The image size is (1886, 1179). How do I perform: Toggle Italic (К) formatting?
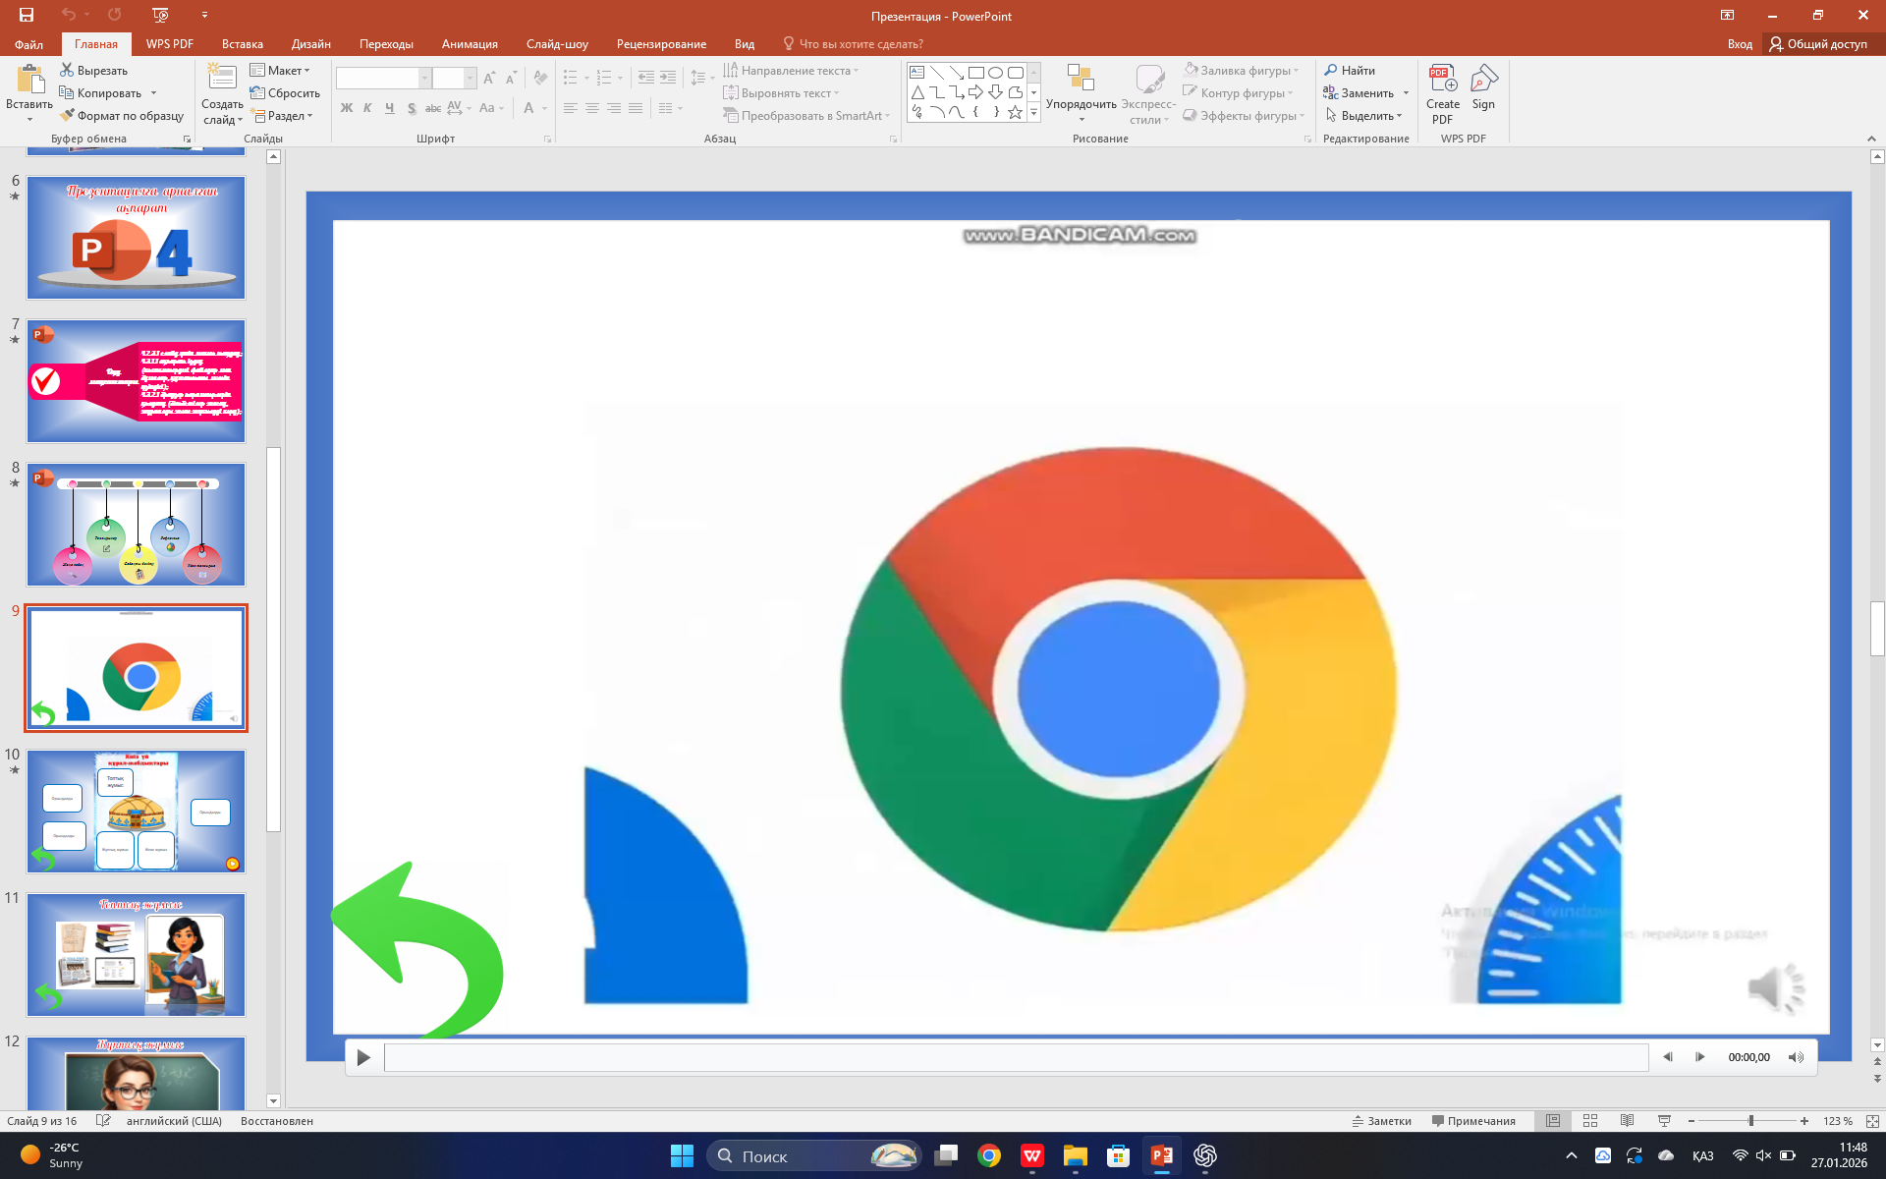point(367,108)
